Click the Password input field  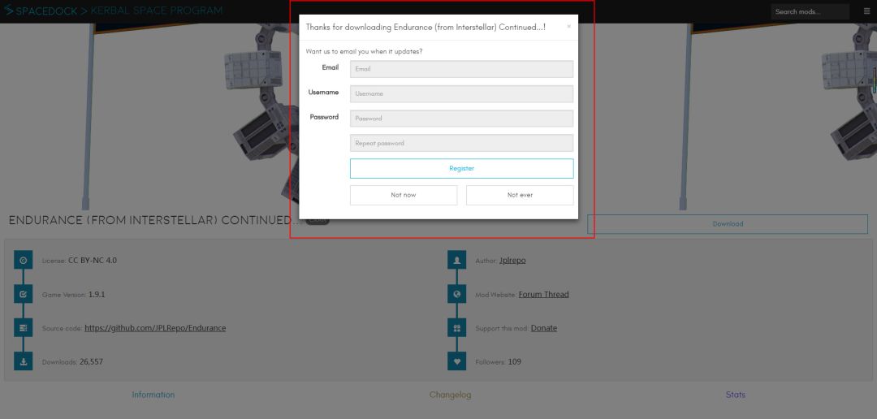point(461,118)
